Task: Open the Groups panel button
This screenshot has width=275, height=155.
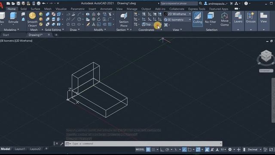Action: click(x=251, y=18)
